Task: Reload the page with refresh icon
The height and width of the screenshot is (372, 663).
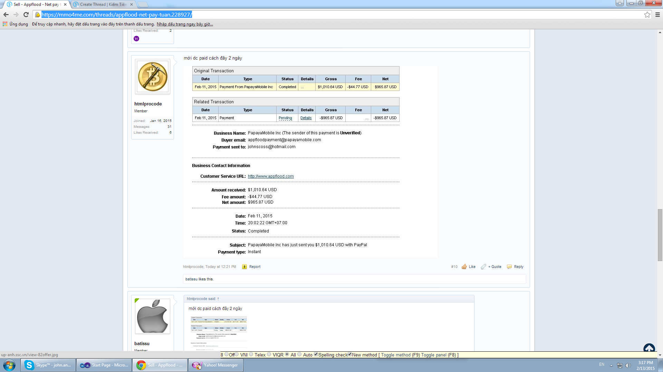Action: pyautogui.click(x=26, y=14)
